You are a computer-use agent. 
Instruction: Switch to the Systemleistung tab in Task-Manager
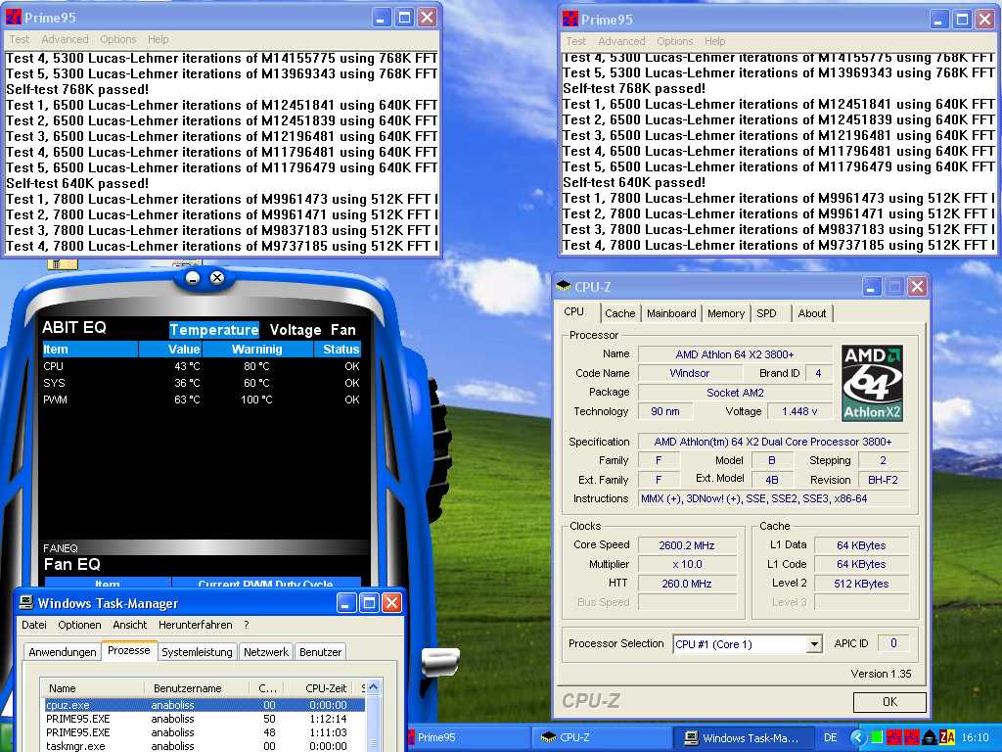[x=197, y=652]
